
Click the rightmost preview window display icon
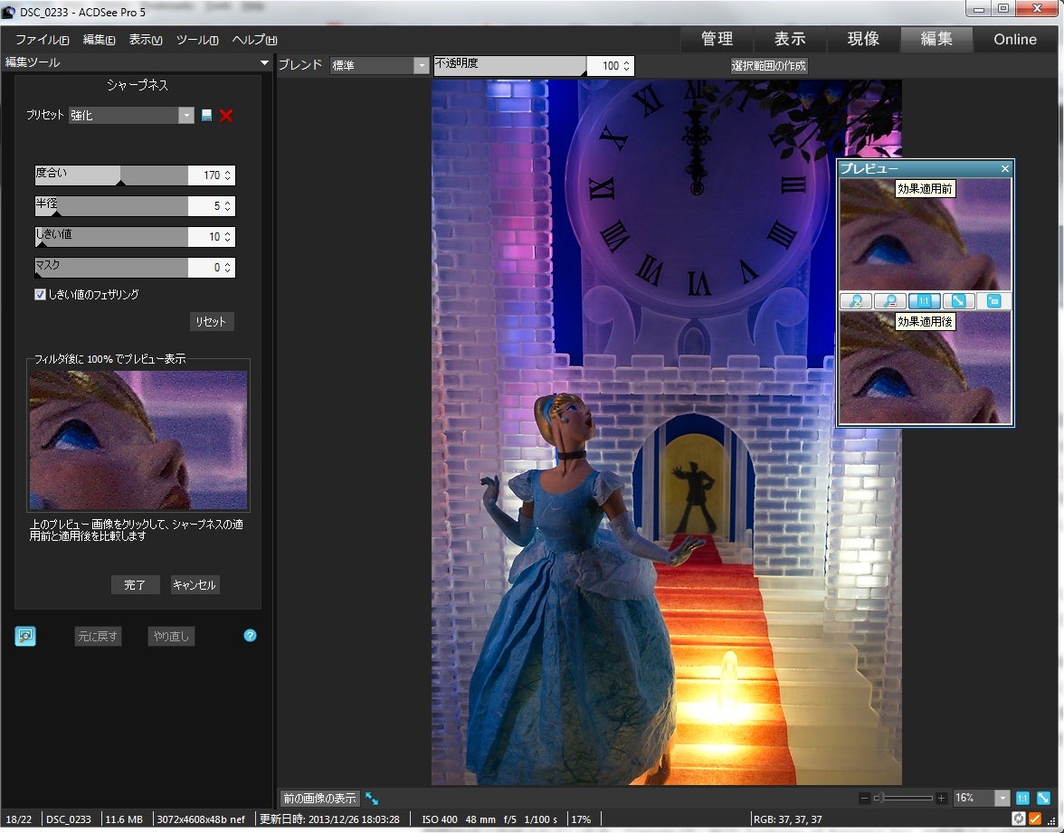click(993, 301)
